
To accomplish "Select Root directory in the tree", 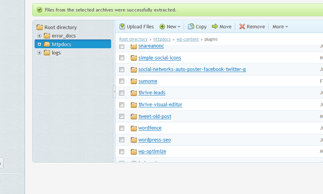I will coord(61,27).
